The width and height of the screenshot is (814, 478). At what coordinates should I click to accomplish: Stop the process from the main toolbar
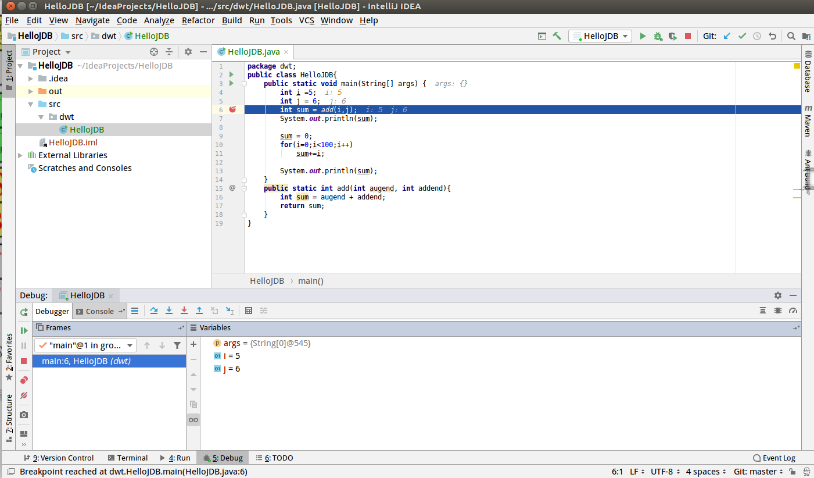point(688,36)
